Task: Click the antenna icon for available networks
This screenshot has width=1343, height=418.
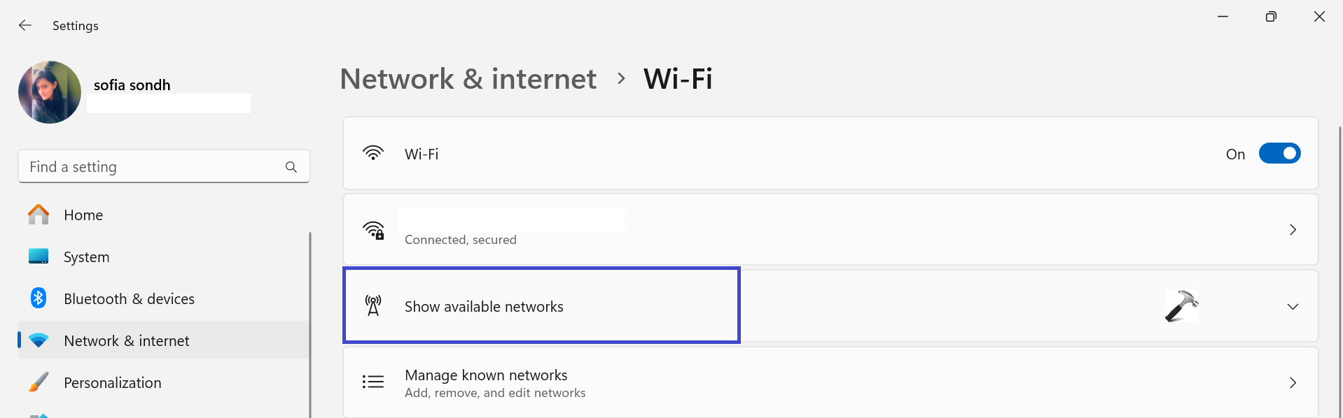Action: click(x=373, y=306)
